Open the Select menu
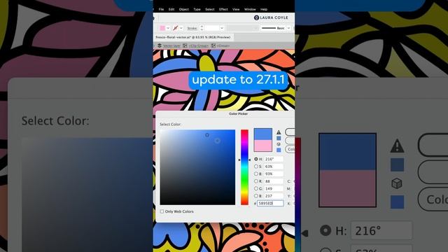 pyautogui.click(x=210, y=9)
